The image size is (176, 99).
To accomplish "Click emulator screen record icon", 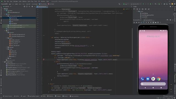I will [156, 23].
